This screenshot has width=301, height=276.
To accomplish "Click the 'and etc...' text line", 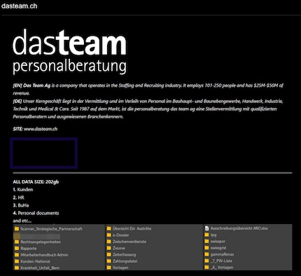I will point(22,221).
